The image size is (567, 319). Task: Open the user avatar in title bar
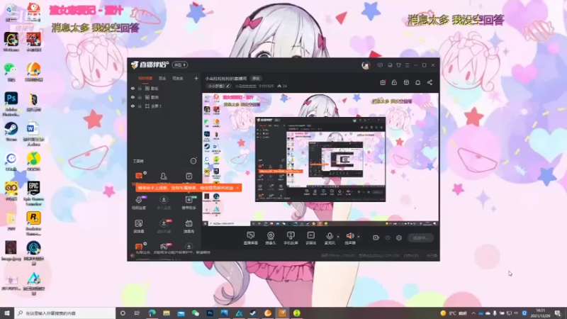[366, 65]
